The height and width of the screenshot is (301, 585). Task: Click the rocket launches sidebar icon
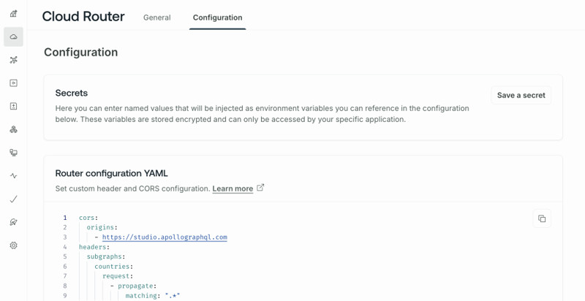pyautogui.click(x=13, y=222)
